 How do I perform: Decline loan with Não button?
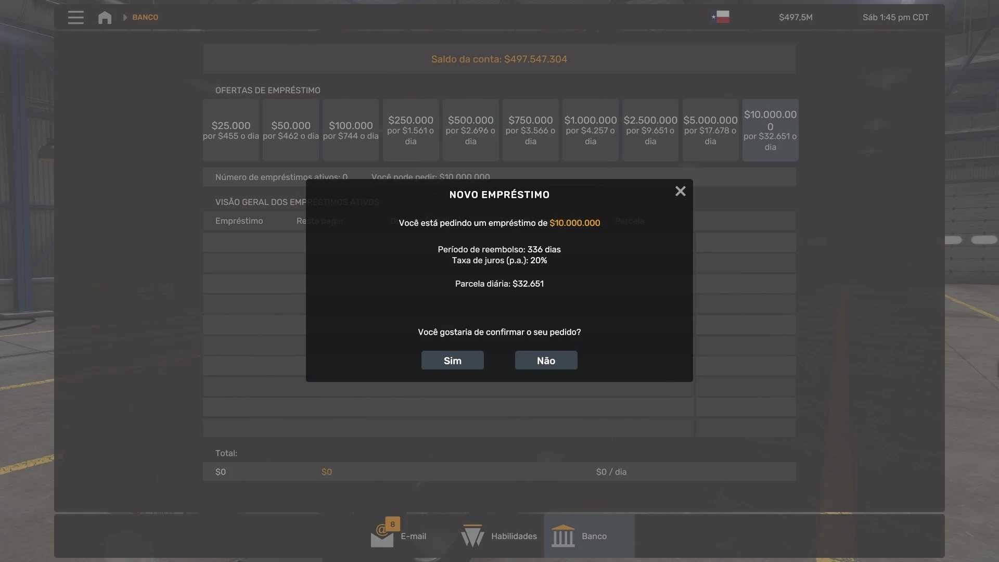[546, 360]
